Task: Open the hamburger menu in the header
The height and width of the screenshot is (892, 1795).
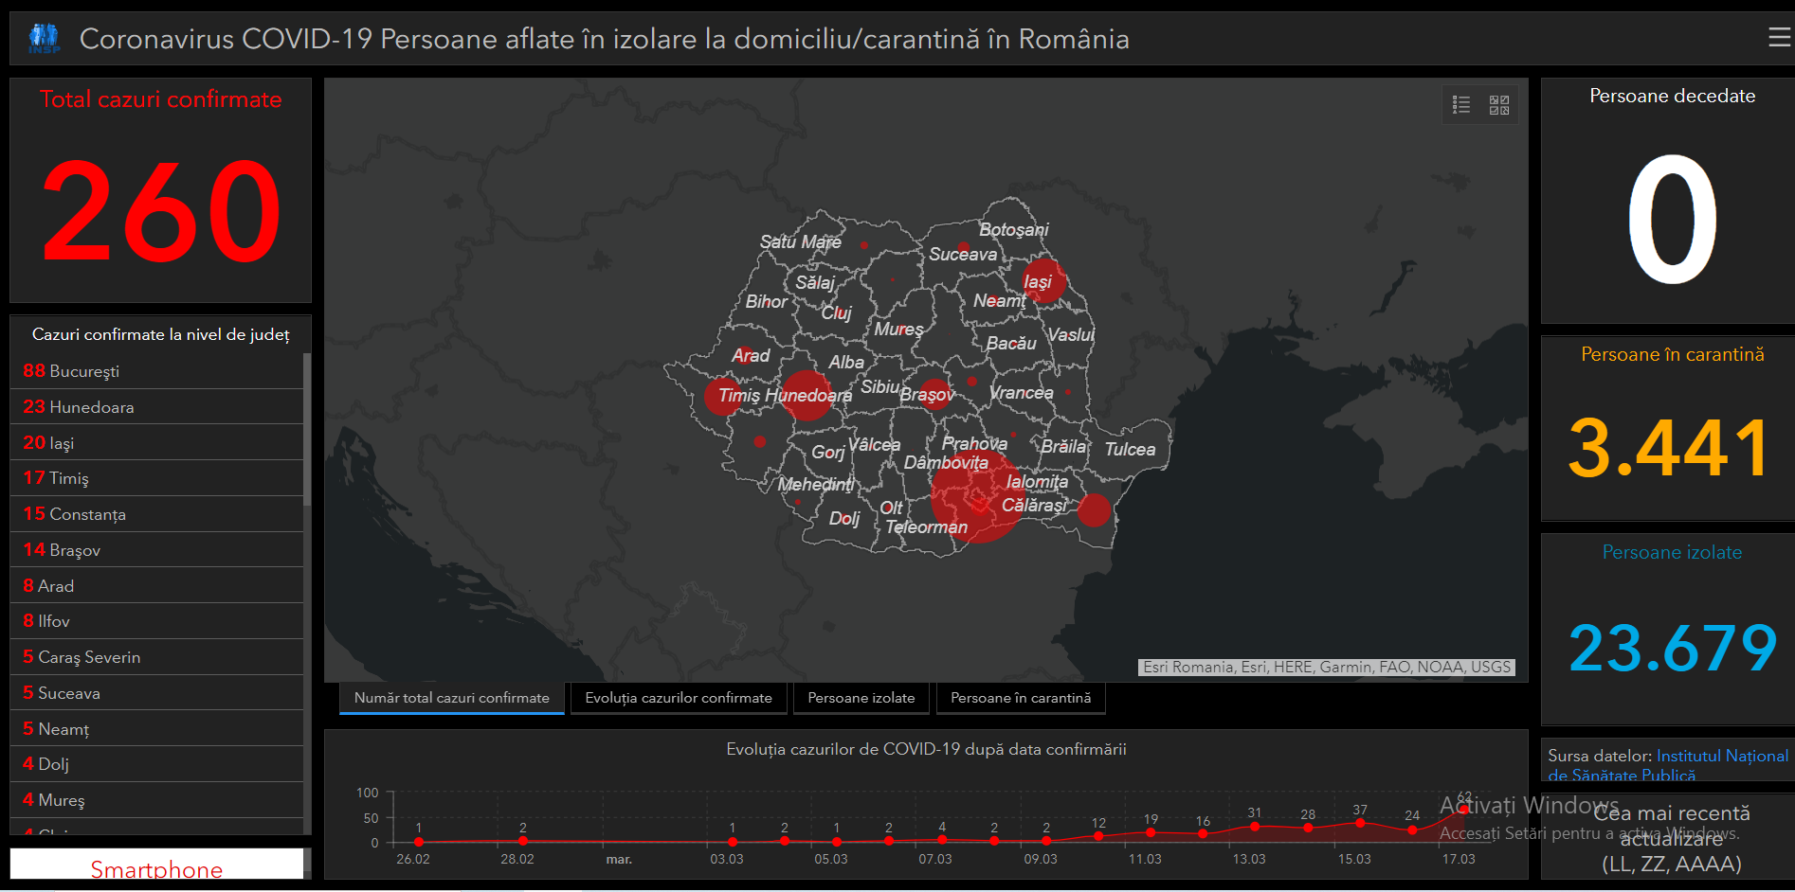Action: point(1779,38)
